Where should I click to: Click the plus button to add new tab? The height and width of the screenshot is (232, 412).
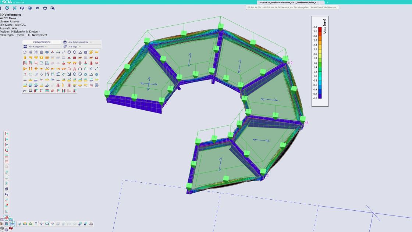click(327, 2)
